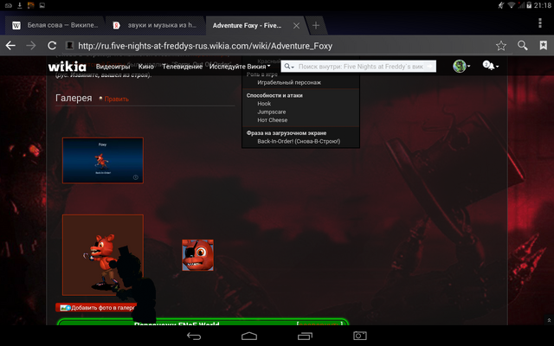
Task: Tap the browser forward arrow
Action: (x=31, y=46)
